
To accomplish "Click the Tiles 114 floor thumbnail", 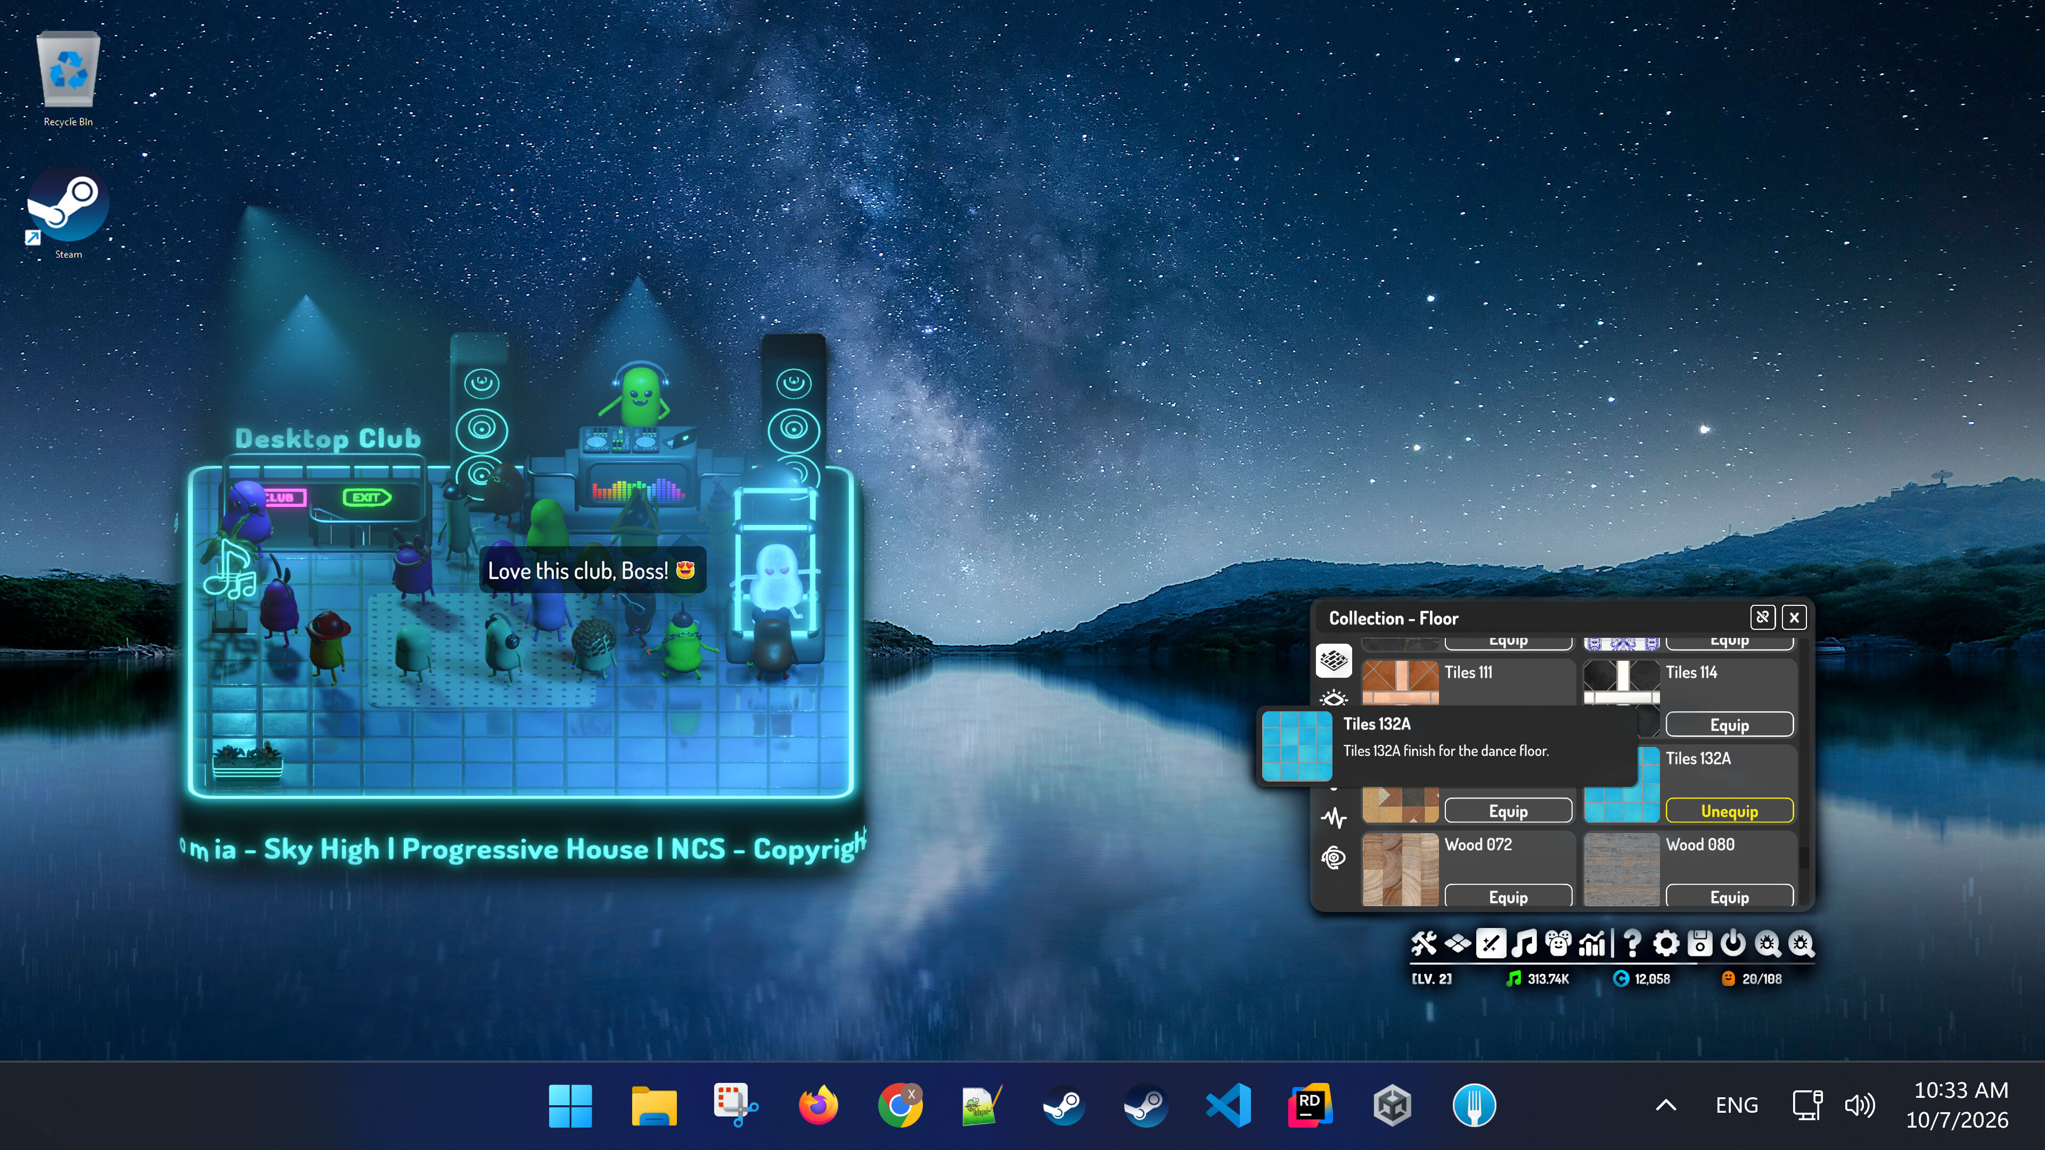I will (1621, 683).
